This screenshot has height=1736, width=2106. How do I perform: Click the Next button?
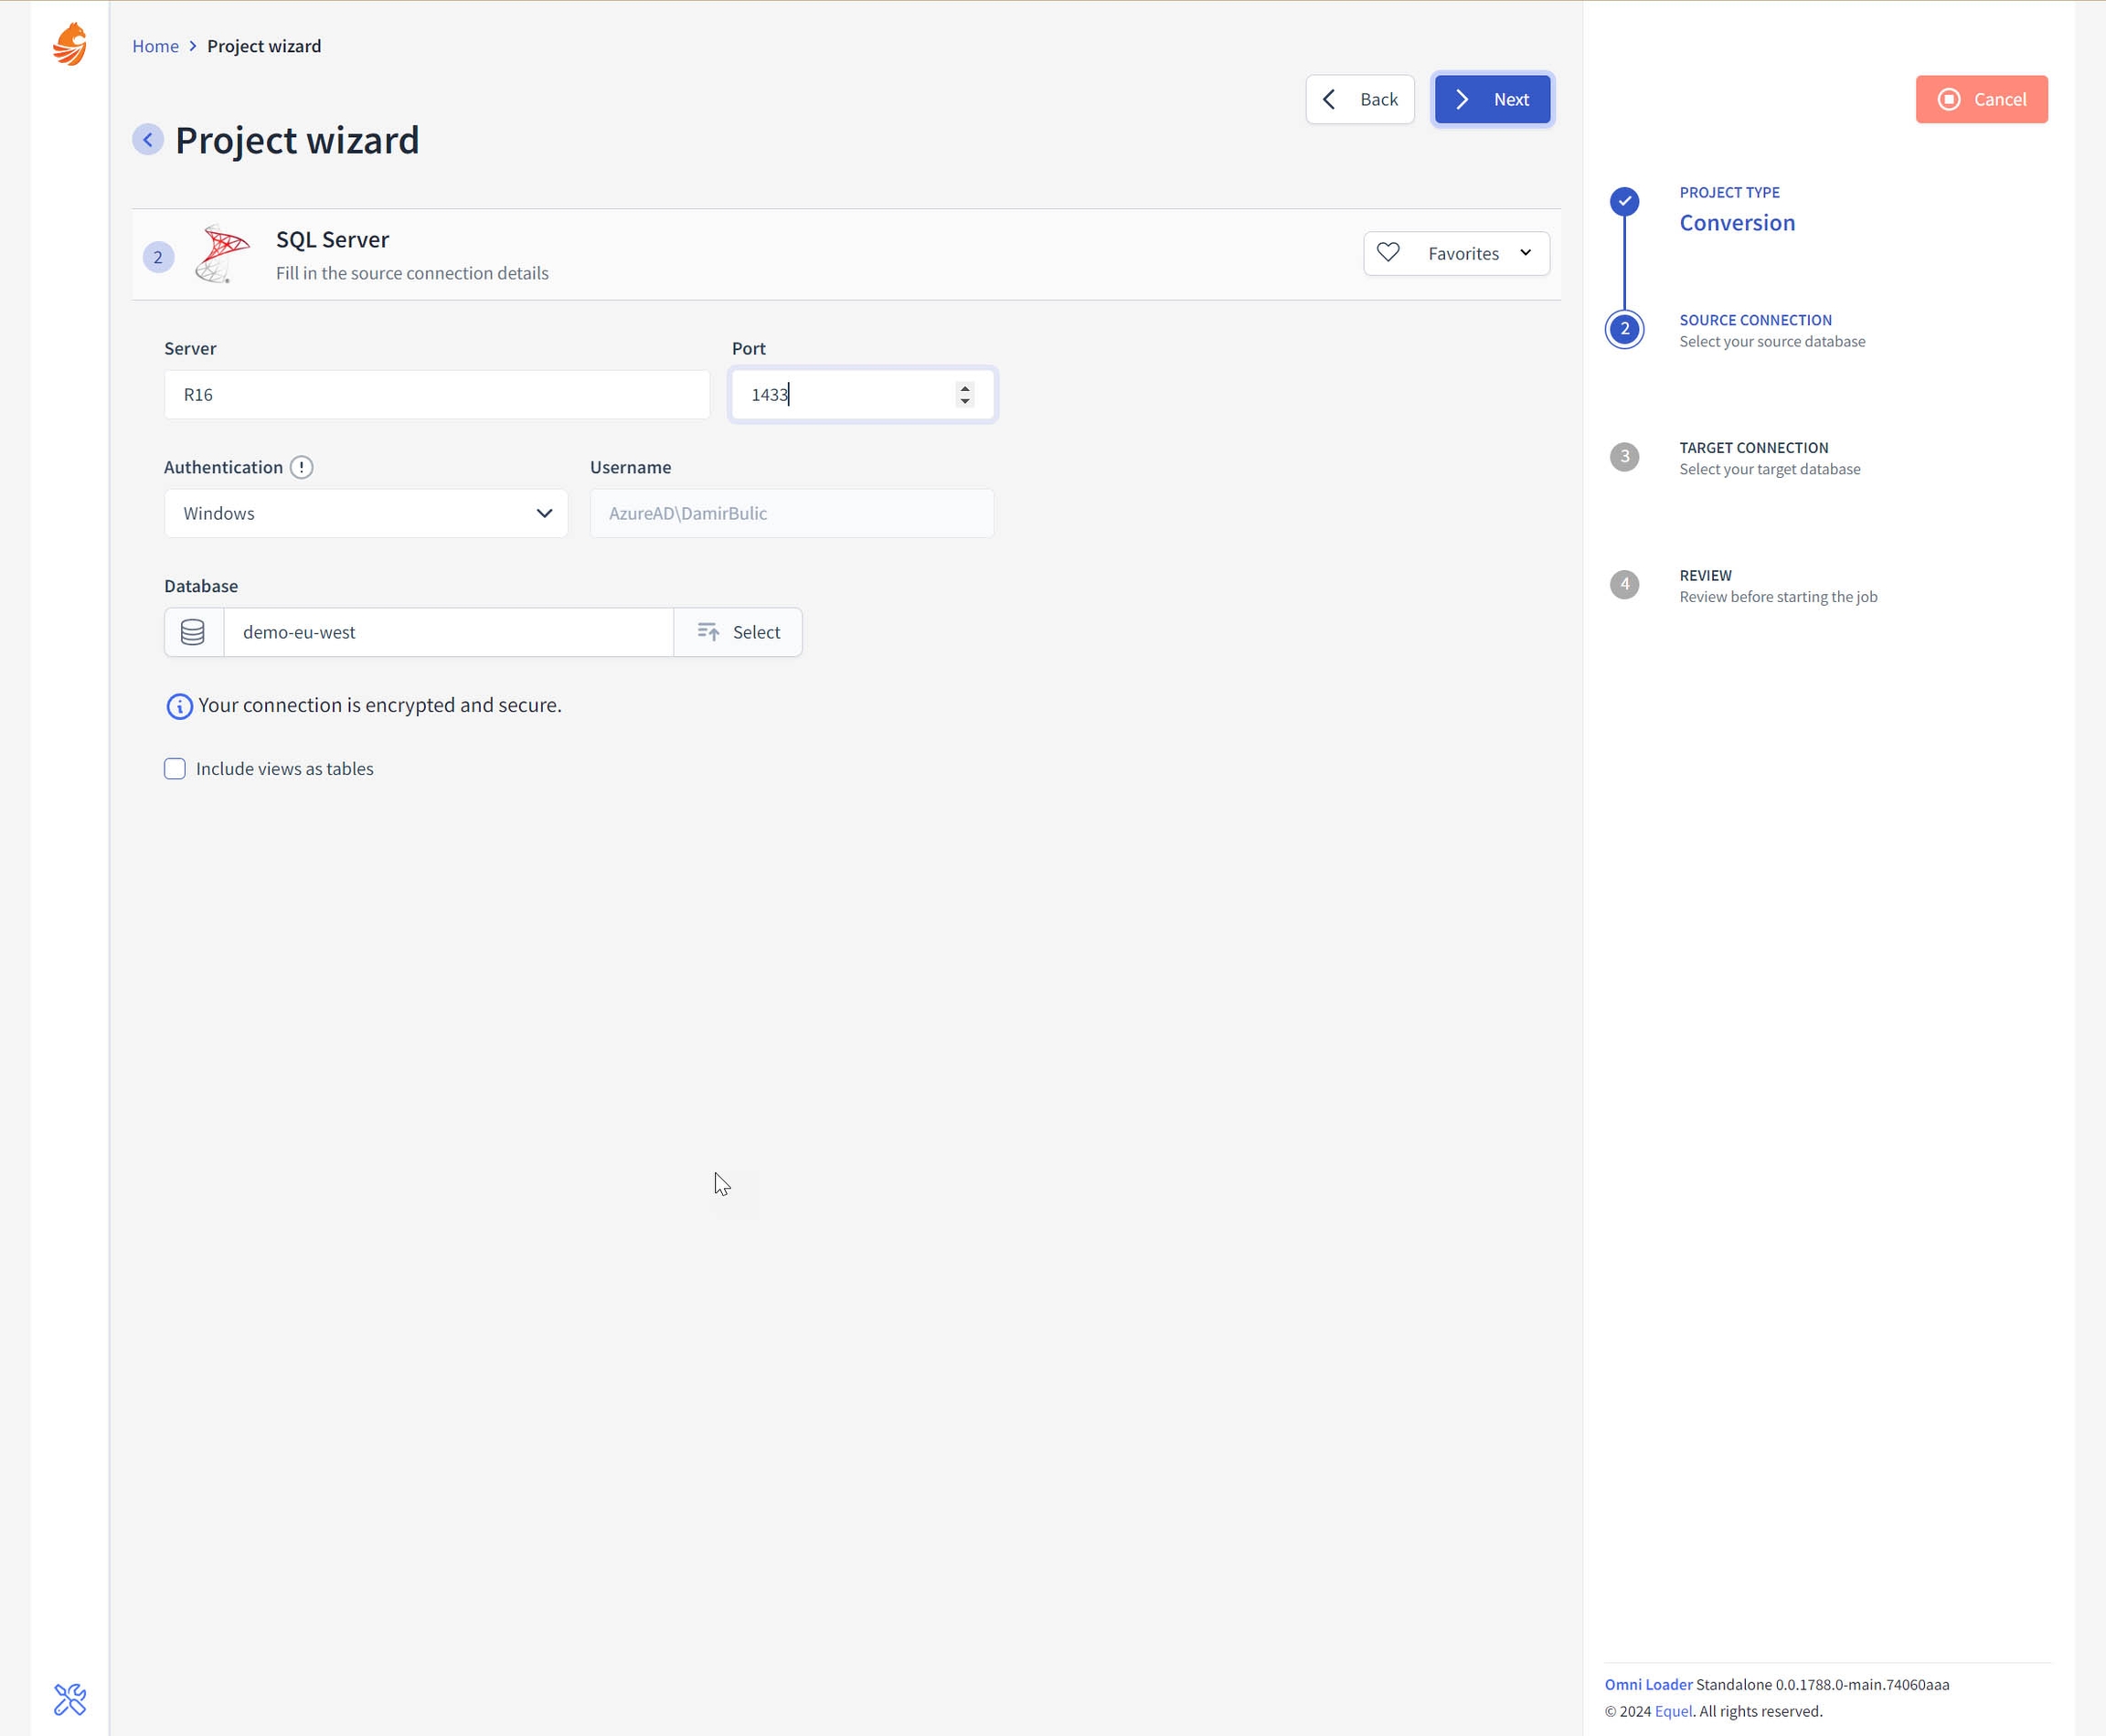tap(1492, 99)
